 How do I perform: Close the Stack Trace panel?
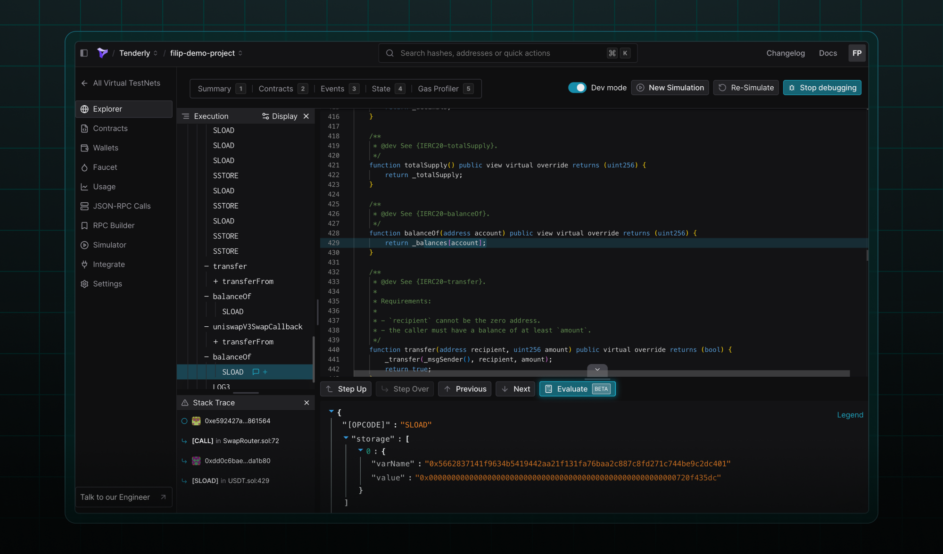[x=306, y=403]
